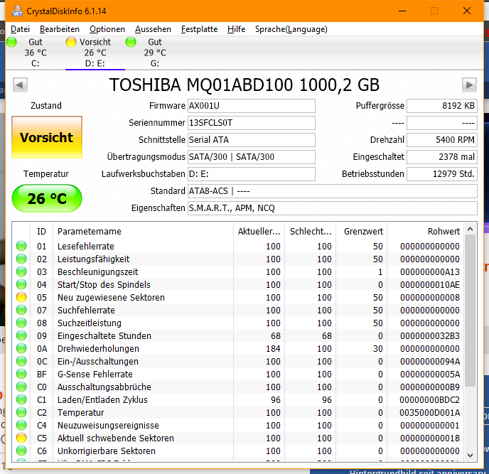
Task: Click green status dot of Drehwiederholungen row
Action: (x=21, y=348)
